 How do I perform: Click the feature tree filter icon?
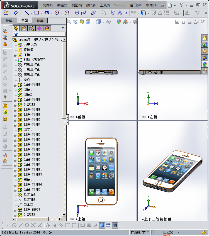pyautogui.click(x=16, y=34)
